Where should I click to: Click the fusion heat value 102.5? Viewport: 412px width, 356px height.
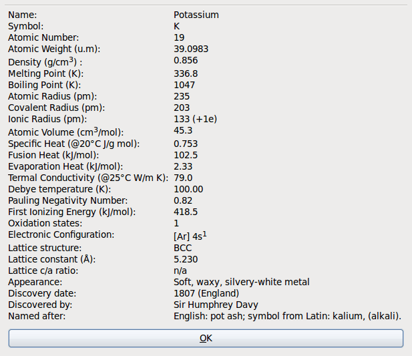[x=186, y=155]
